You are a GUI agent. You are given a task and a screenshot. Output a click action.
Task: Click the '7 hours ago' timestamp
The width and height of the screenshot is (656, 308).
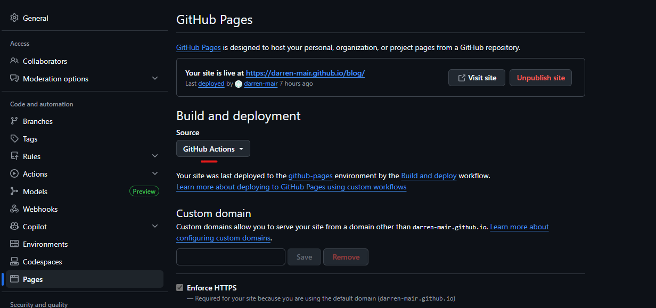click(x=296, y=84)
